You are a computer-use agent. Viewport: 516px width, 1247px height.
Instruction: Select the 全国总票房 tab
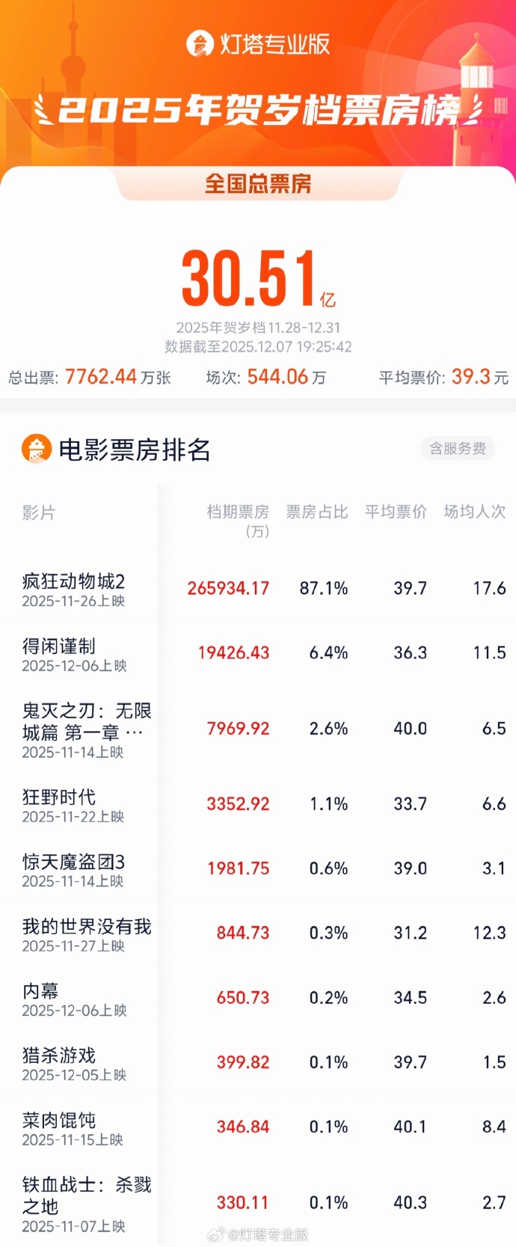(x=258, y=183)
